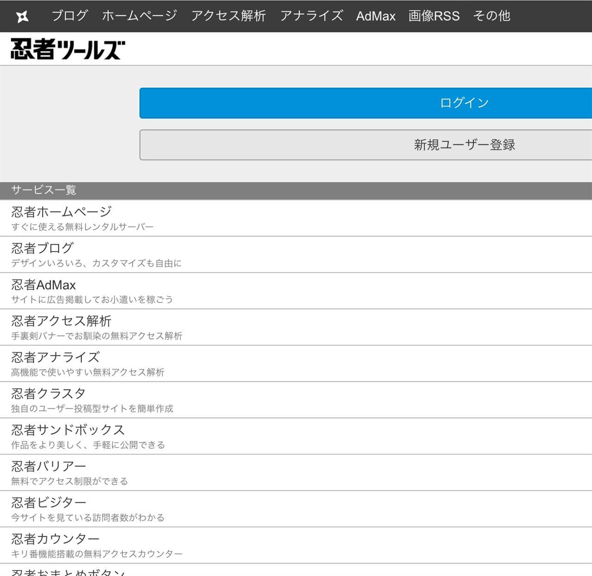Click the サービス一覧 section header
This screenshot has height=576, width=592.
[x=296, y=190]
